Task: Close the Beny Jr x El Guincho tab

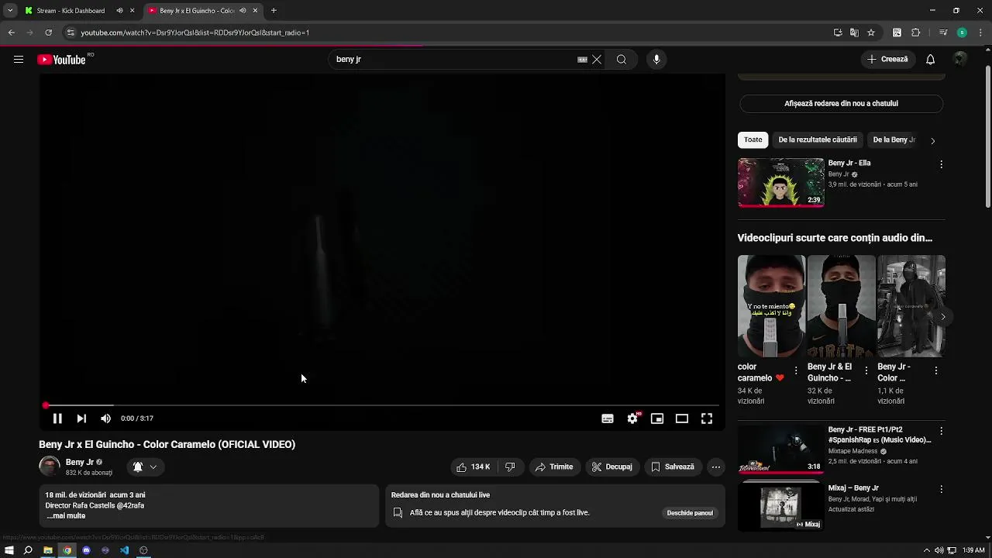Action: tap(255, 11)
